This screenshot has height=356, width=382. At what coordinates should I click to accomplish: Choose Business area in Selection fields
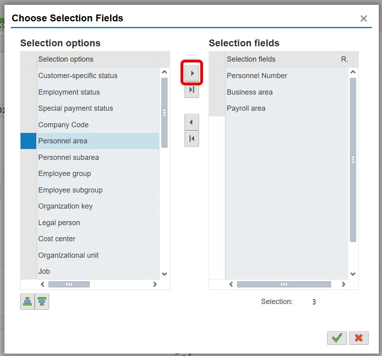click(249, 92)
